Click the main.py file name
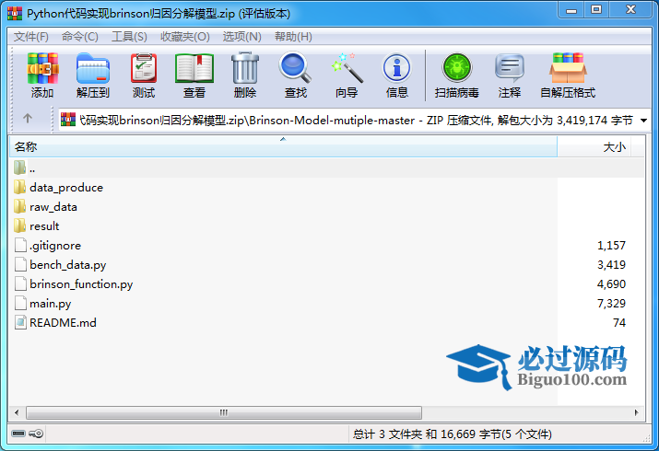 click(x=51, y=304)
